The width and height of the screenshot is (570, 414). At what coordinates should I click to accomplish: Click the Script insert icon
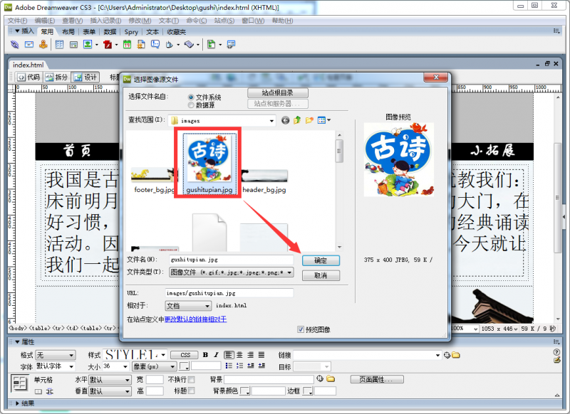(189, 45)
